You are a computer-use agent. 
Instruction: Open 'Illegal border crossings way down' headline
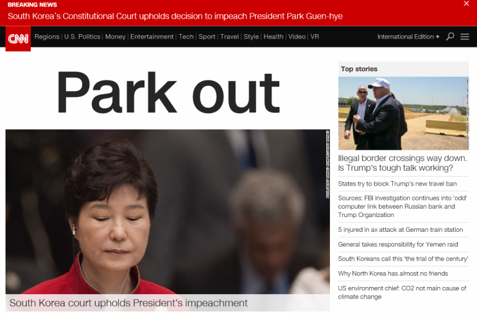pos(403,163)
